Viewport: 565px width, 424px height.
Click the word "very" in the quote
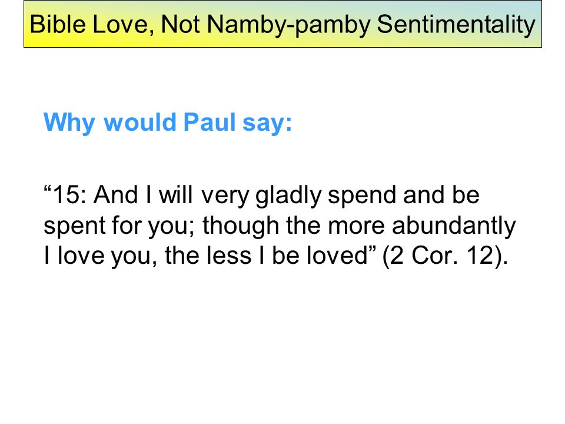pos(225,196)
